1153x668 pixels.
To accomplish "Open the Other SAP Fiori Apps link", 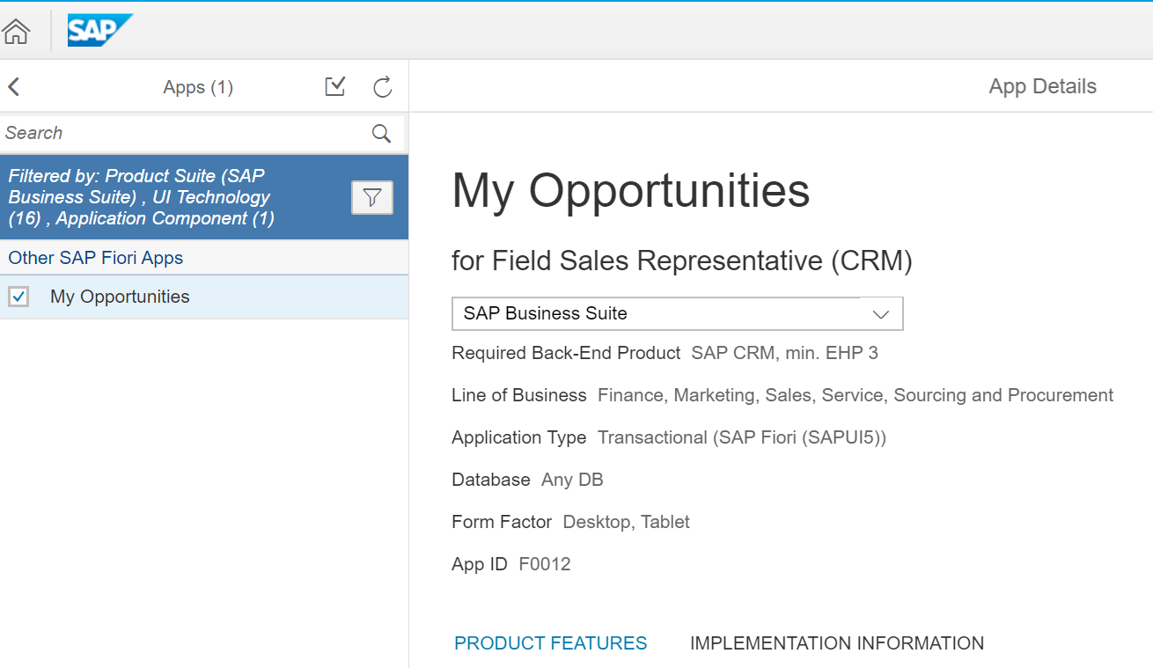I will [95, 258].
